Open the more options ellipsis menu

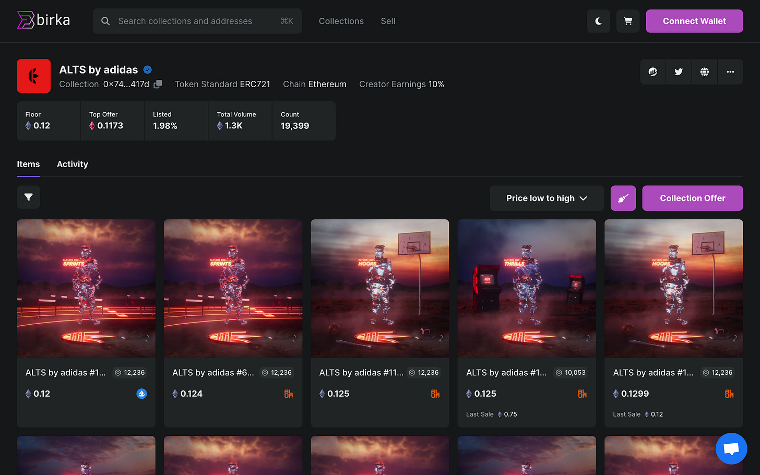click(x=730, y=72)
